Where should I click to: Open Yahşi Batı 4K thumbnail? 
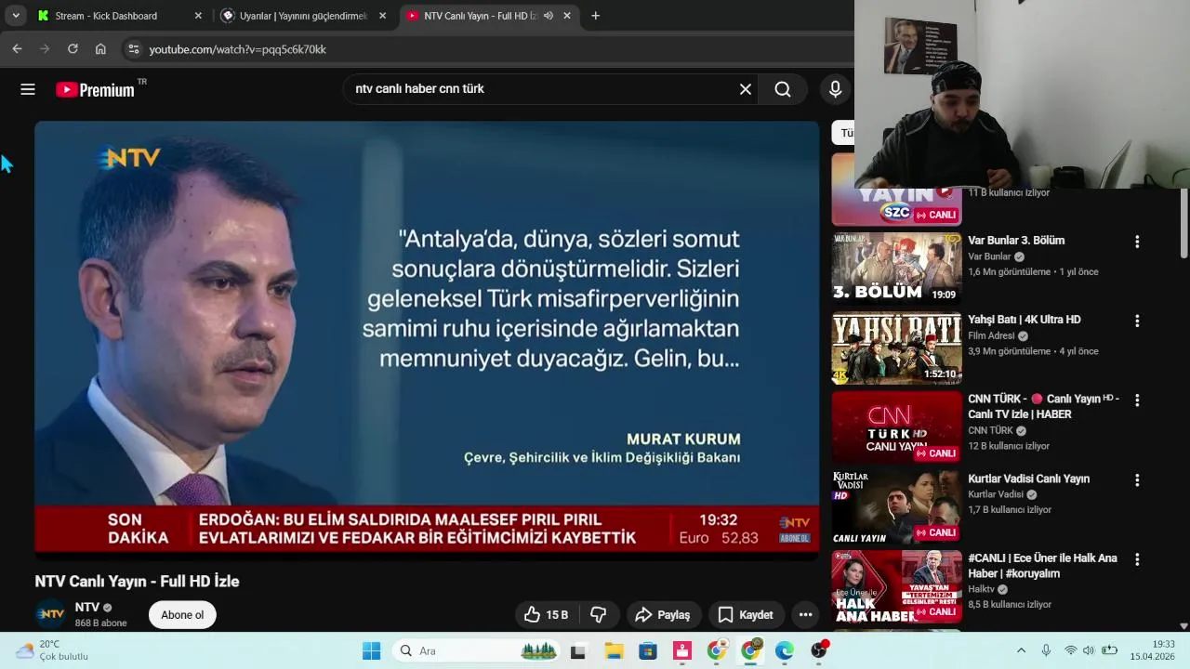pyautogui.click(x=896, y=348)
